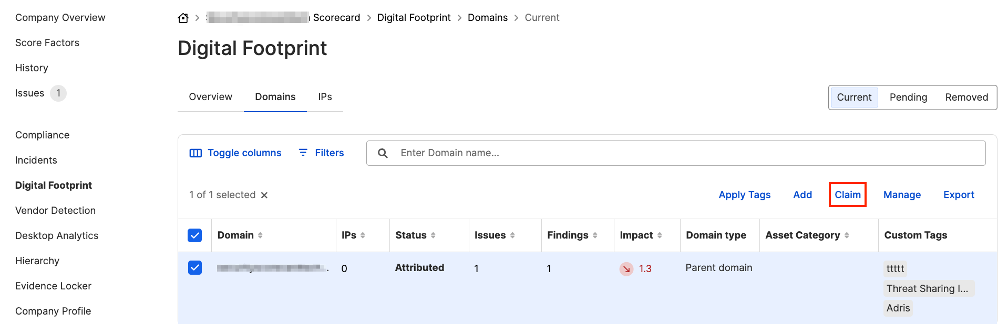The width and height of the screenshot is (1008, 324).
Task: Sort by Domain column arrows
Action: click(x=260, y=235)
